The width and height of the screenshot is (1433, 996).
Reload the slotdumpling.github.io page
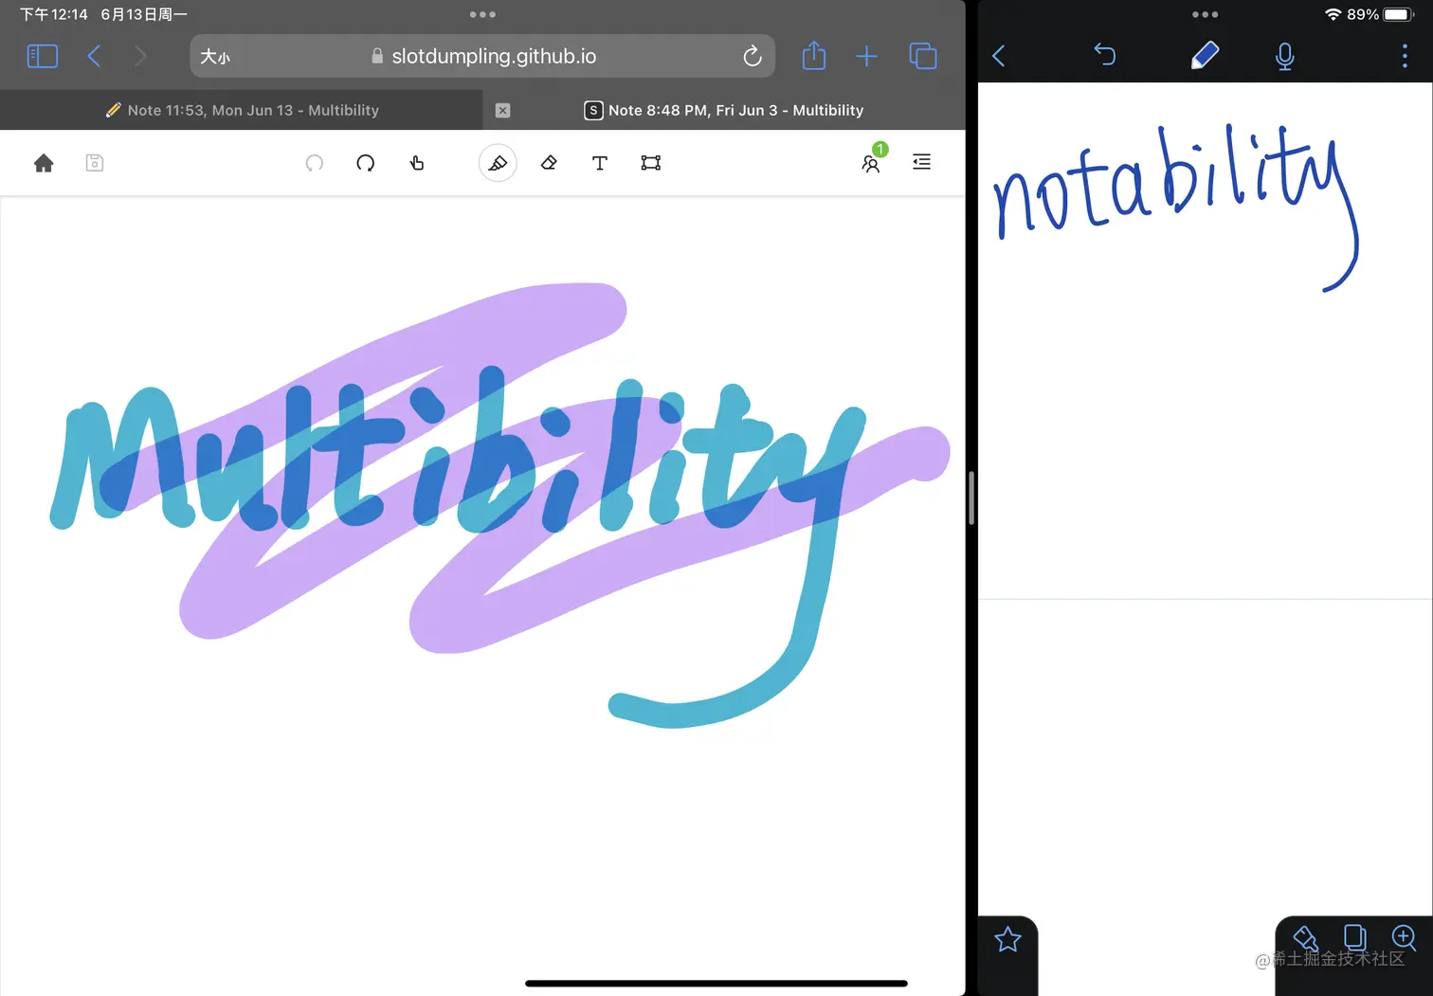click(753, 57)
